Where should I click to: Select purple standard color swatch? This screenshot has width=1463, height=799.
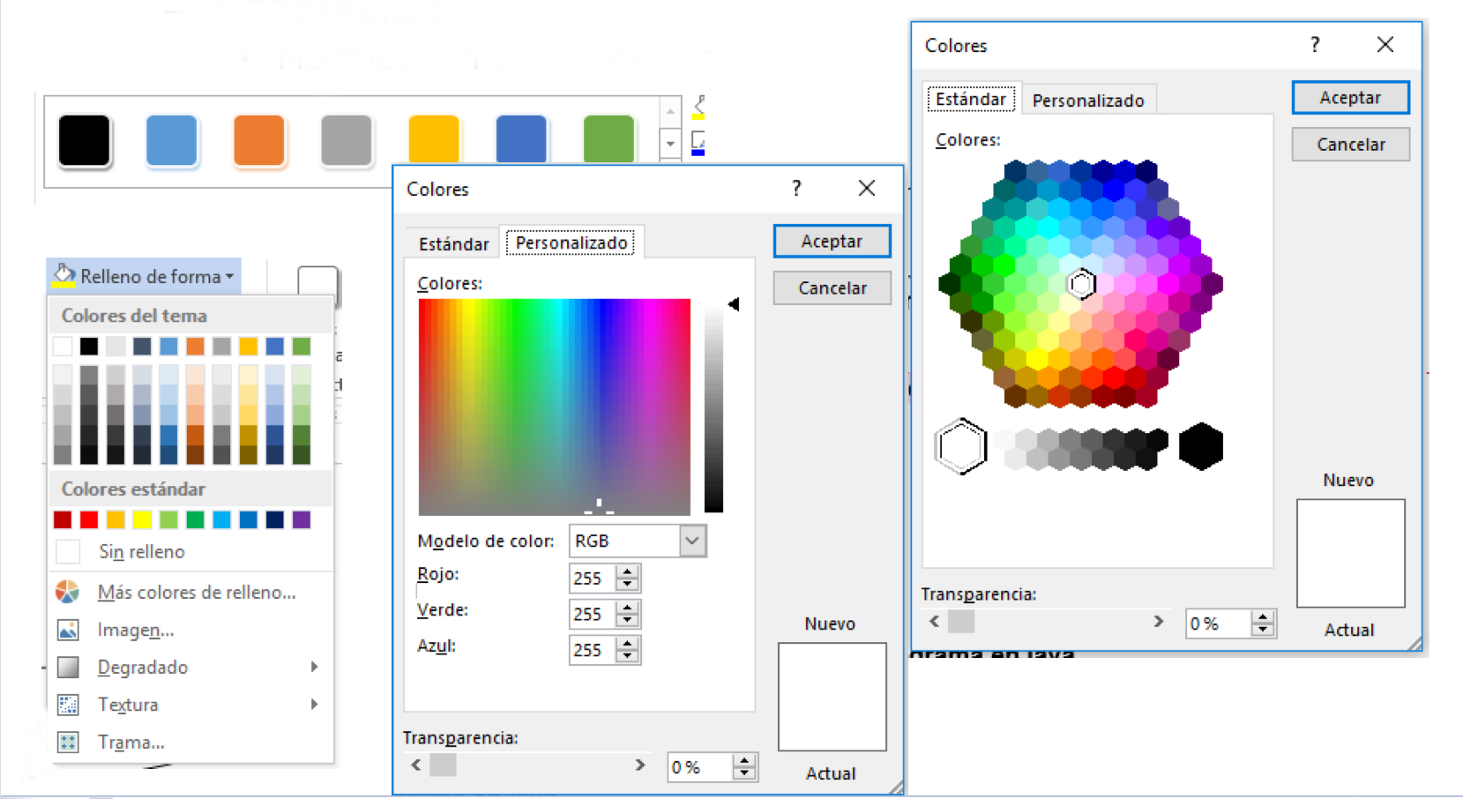[x=302, y=519]
